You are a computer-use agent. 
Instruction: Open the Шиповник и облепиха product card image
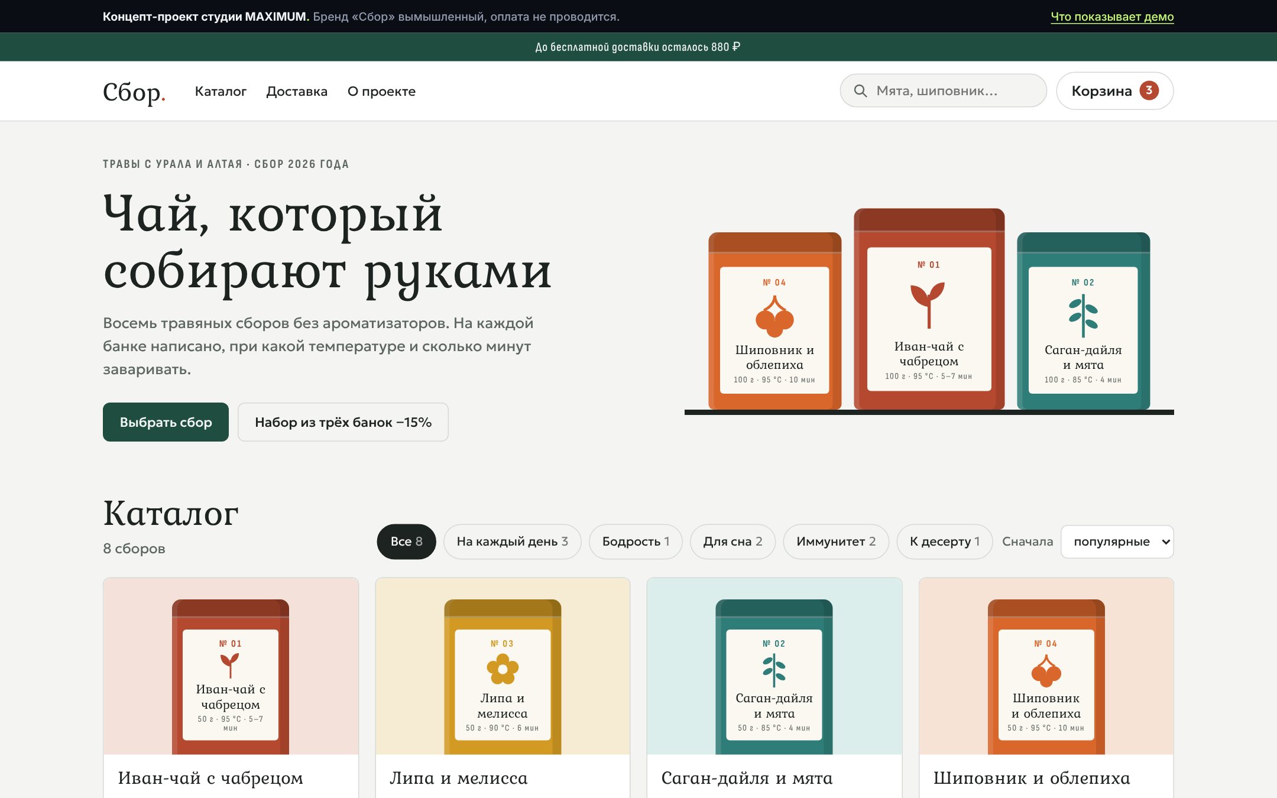tap(1046, 666)
